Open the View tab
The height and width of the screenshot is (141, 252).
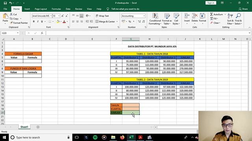click(x=89, y=9)
